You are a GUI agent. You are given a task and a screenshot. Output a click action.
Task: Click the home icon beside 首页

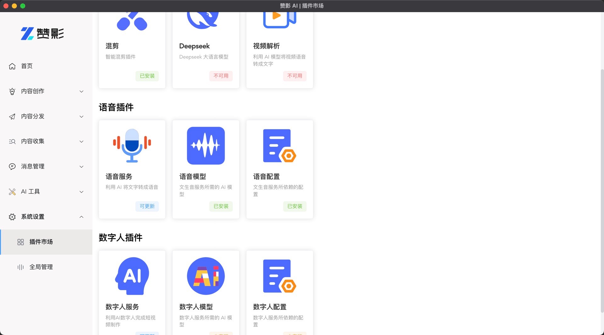(x=12, y=66)
